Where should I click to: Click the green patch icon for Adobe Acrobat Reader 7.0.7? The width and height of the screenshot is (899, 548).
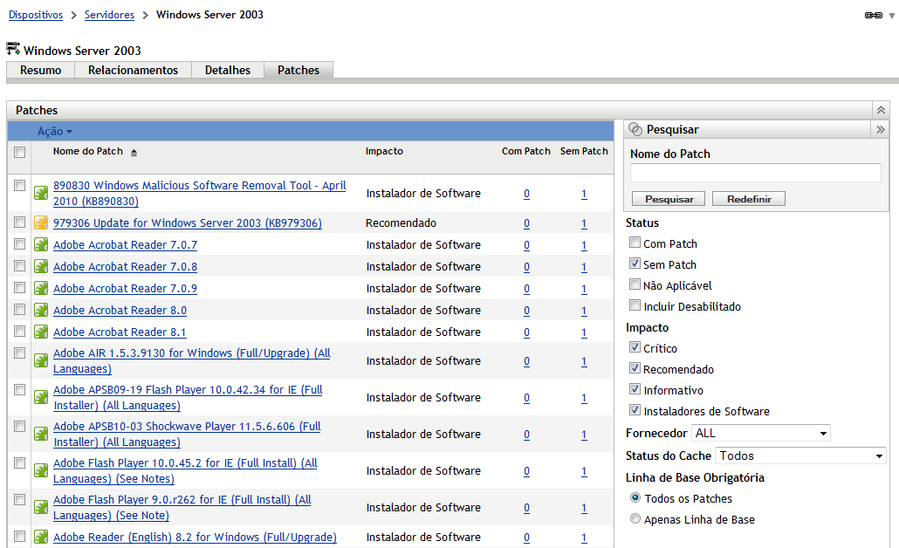point(40,244)
